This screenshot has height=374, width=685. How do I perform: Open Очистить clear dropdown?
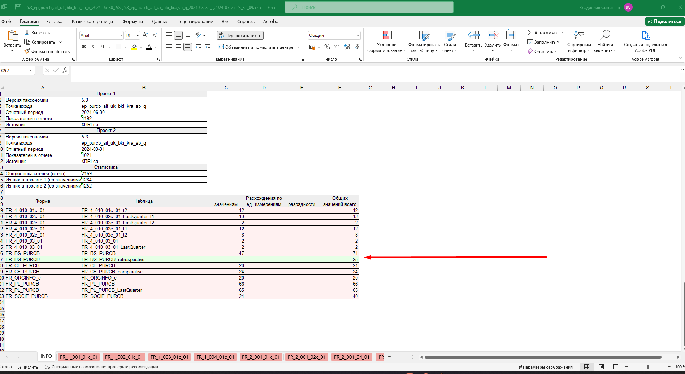542,52
